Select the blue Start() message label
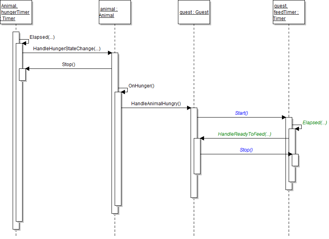The height and width of the screenshot is (239, 329). pyautogui.click(x=241, y=113)
